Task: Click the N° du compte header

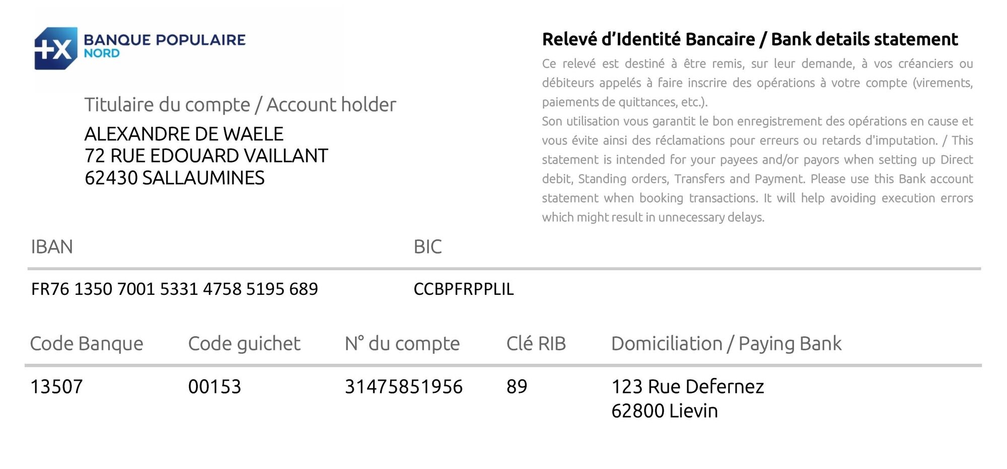Action: pos(402,344)
